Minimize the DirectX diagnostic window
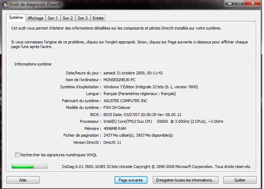Viewport: 264px width, 189px height. pos(230,3)
